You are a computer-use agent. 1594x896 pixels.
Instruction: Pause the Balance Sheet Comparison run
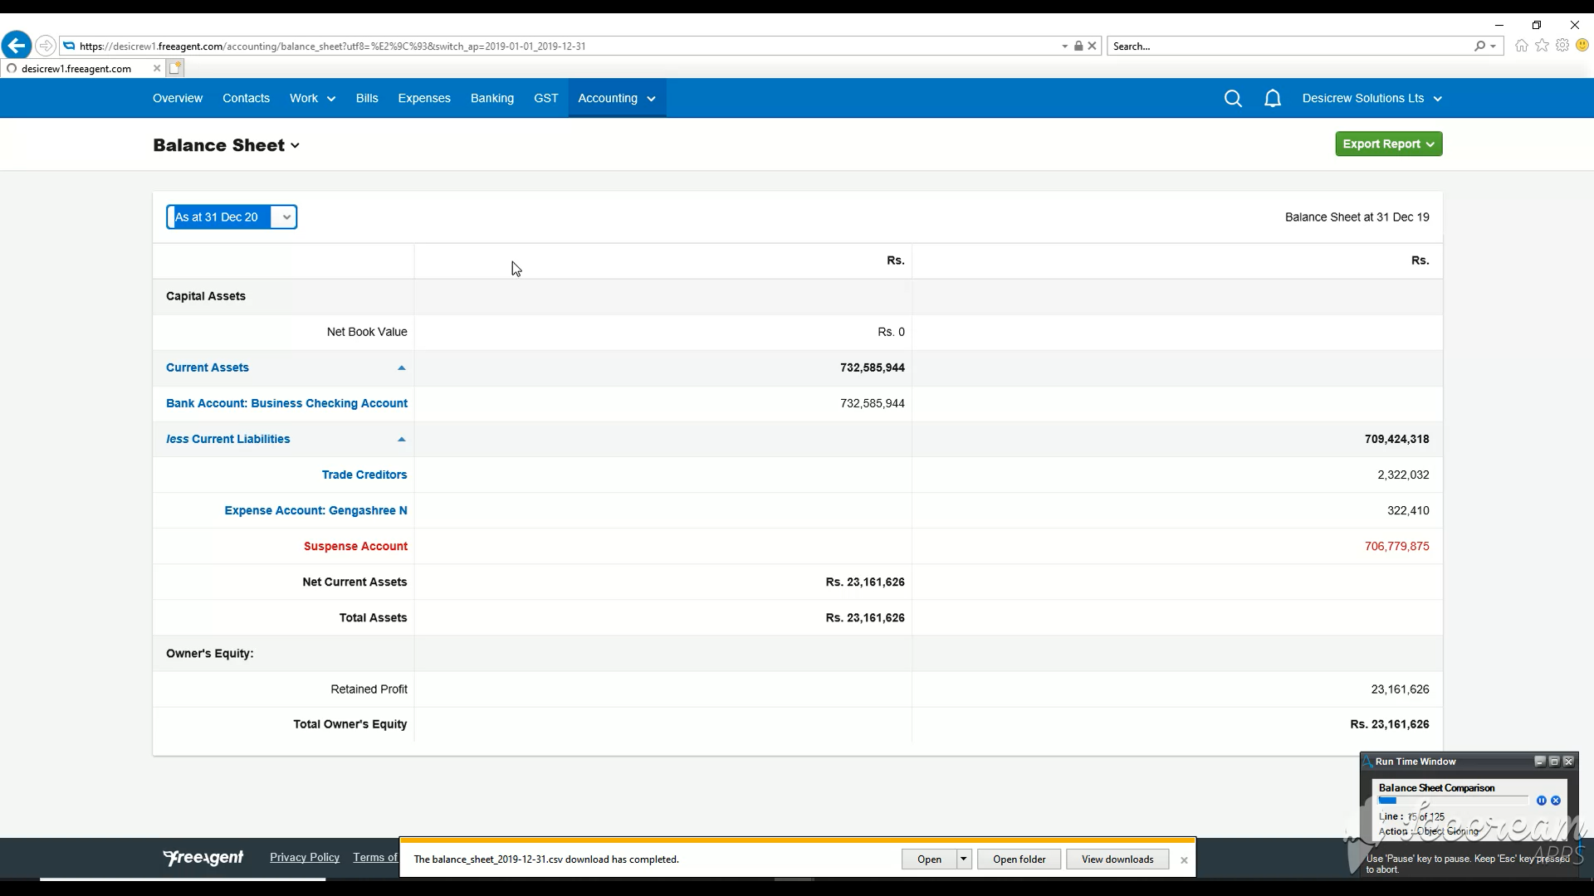pos(1541,801)
